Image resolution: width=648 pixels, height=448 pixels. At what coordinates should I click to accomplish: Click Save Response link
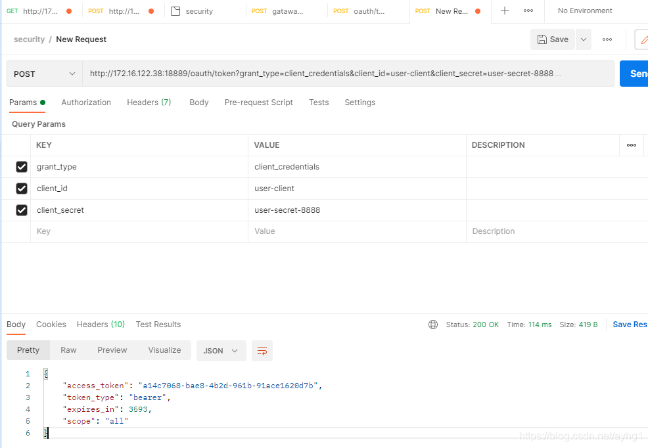630,325
